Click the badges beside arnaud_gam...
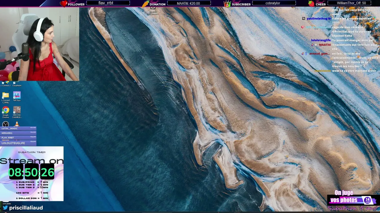 (x=304, y=54)
